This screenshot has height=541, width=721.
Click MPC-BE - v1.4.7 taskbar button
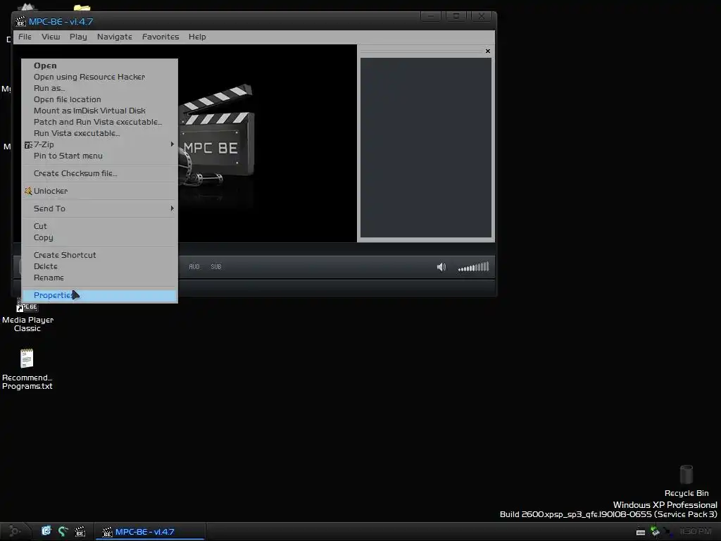[x=150, y=532]
